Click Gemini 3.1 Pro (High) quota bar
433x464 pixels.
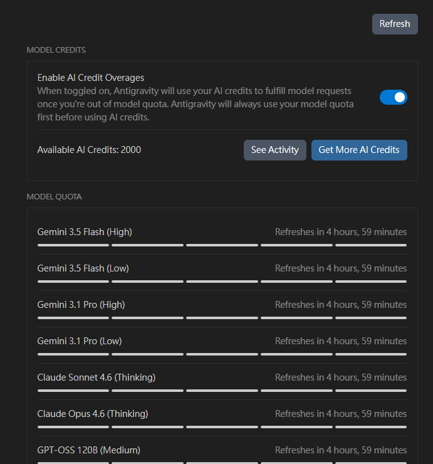(x=222, y=318)
